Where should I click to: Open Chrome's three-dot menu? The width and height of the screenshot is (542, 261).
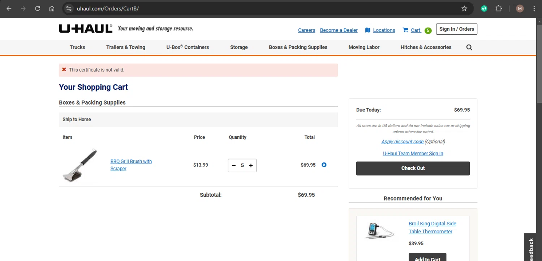point(534,9)
